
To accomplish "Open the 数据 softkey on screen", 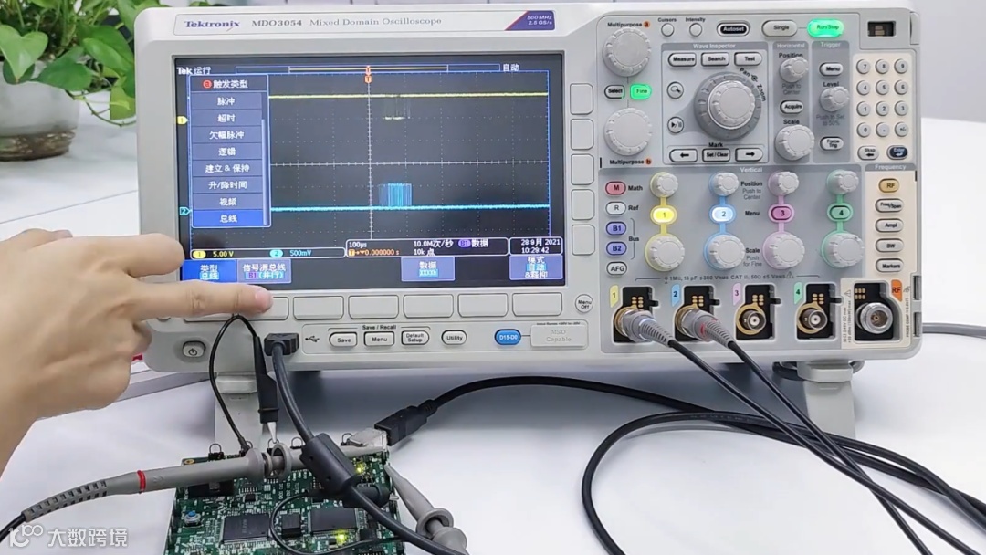I will click(x=427, y=269).
